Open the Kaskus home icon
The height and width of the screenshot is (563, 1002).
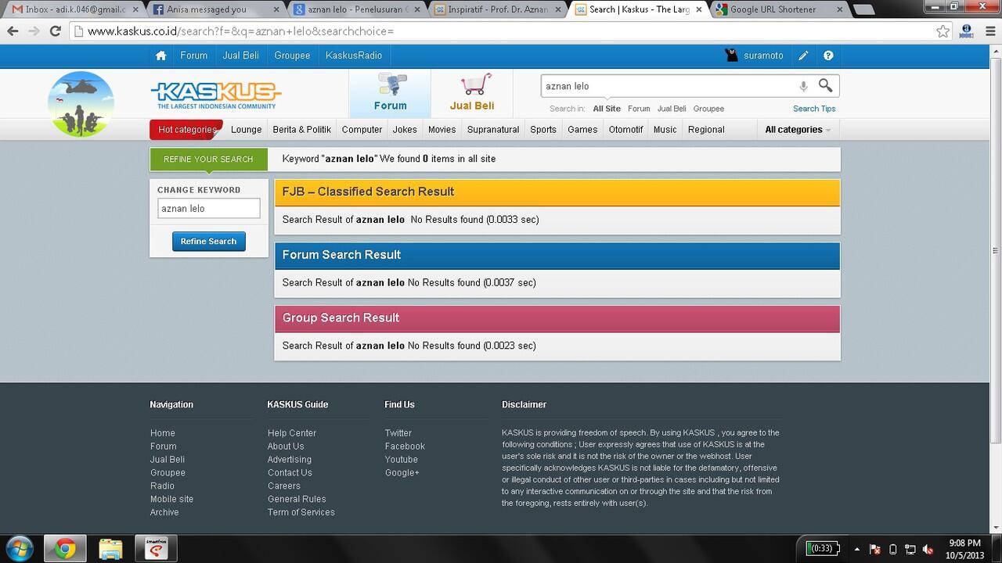click(160, 56)
